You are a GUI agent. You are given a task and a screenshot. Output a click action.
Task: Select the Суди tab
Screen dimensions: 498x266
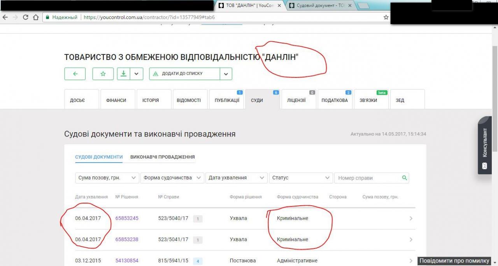(x=263, y=100)
